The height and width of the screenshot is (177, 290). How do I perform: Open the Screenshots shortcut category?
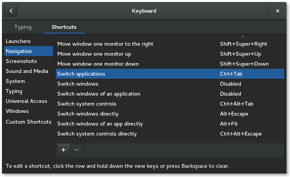click(x=21, y=61)
